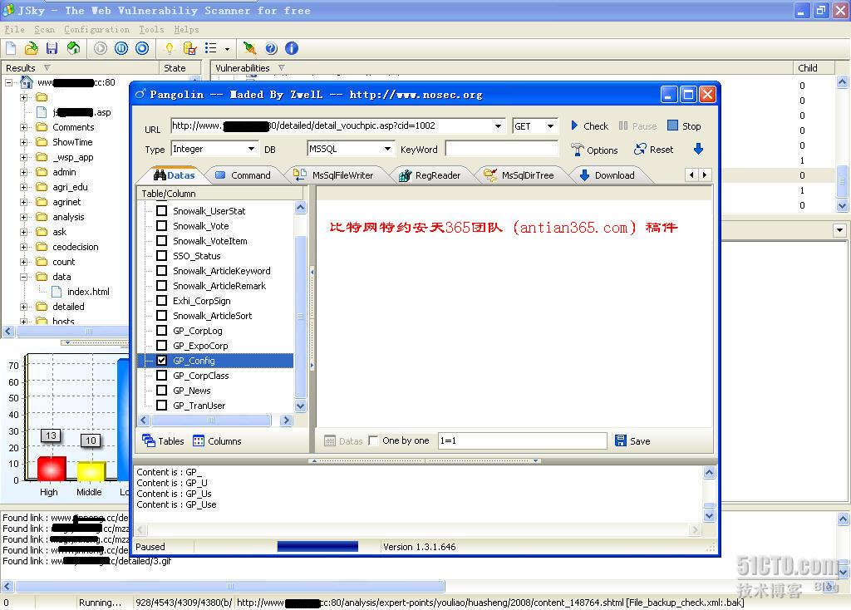Open the File menu

pyautogui.click(x=15, y=29)
